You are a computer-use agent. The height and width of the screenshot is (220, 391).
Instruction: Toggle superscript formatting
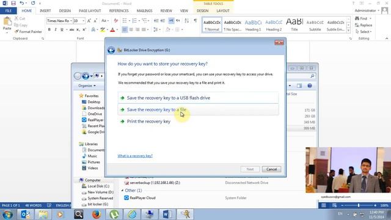point(84,30)
